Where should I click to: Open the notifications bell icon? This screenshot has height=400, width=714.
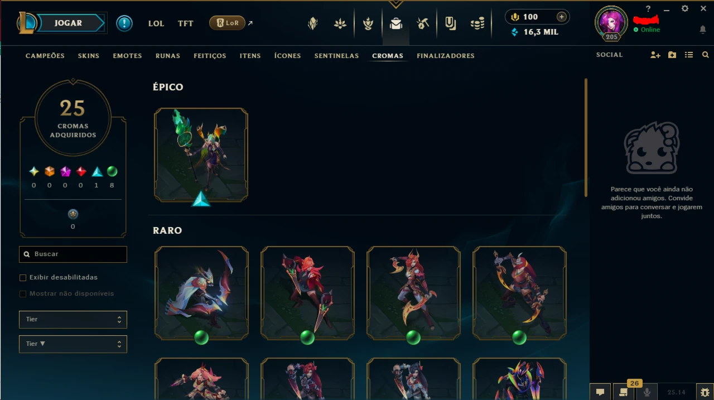point(703,30)
